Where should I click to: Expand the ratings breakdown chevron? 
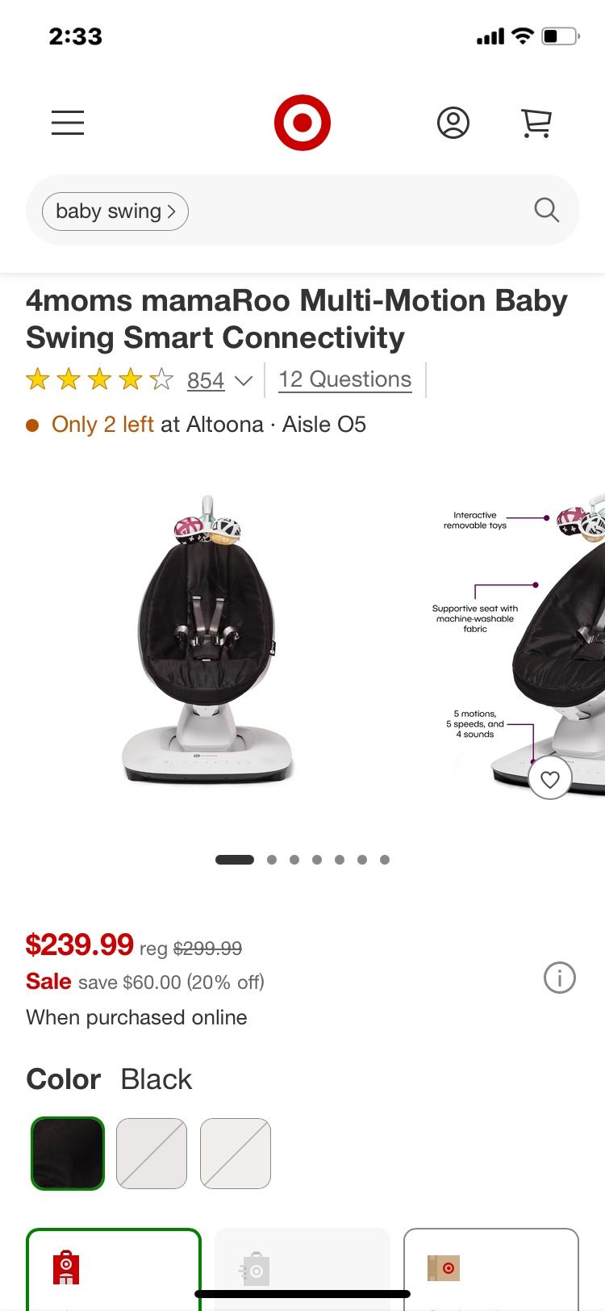(244, 380)
